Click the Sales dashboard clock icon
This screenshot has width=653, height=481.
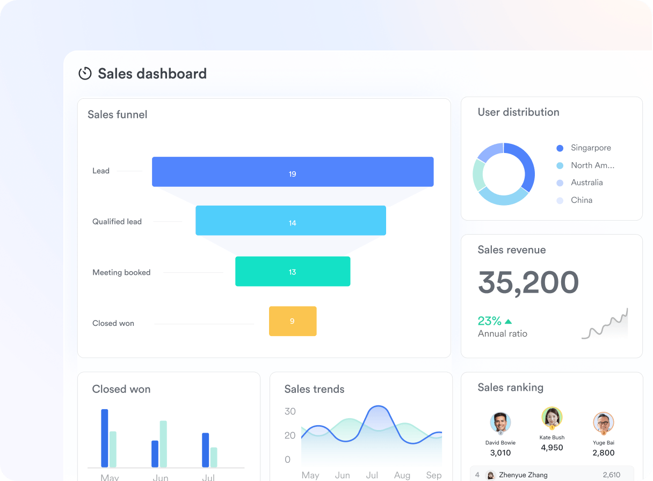pyautogui.click(x=85, y=74)
